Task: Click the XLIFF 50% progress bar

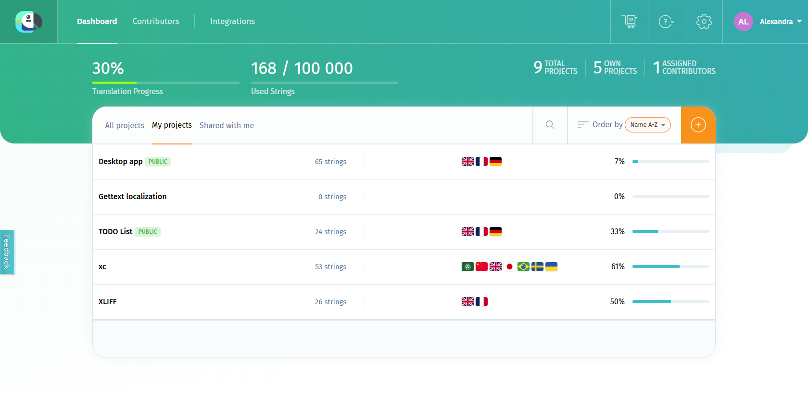Action: tap(670, 302)
